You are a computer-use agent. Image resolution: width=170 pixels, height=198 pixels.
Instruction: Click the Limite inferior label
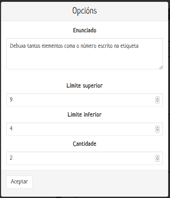tap(85, 115)
